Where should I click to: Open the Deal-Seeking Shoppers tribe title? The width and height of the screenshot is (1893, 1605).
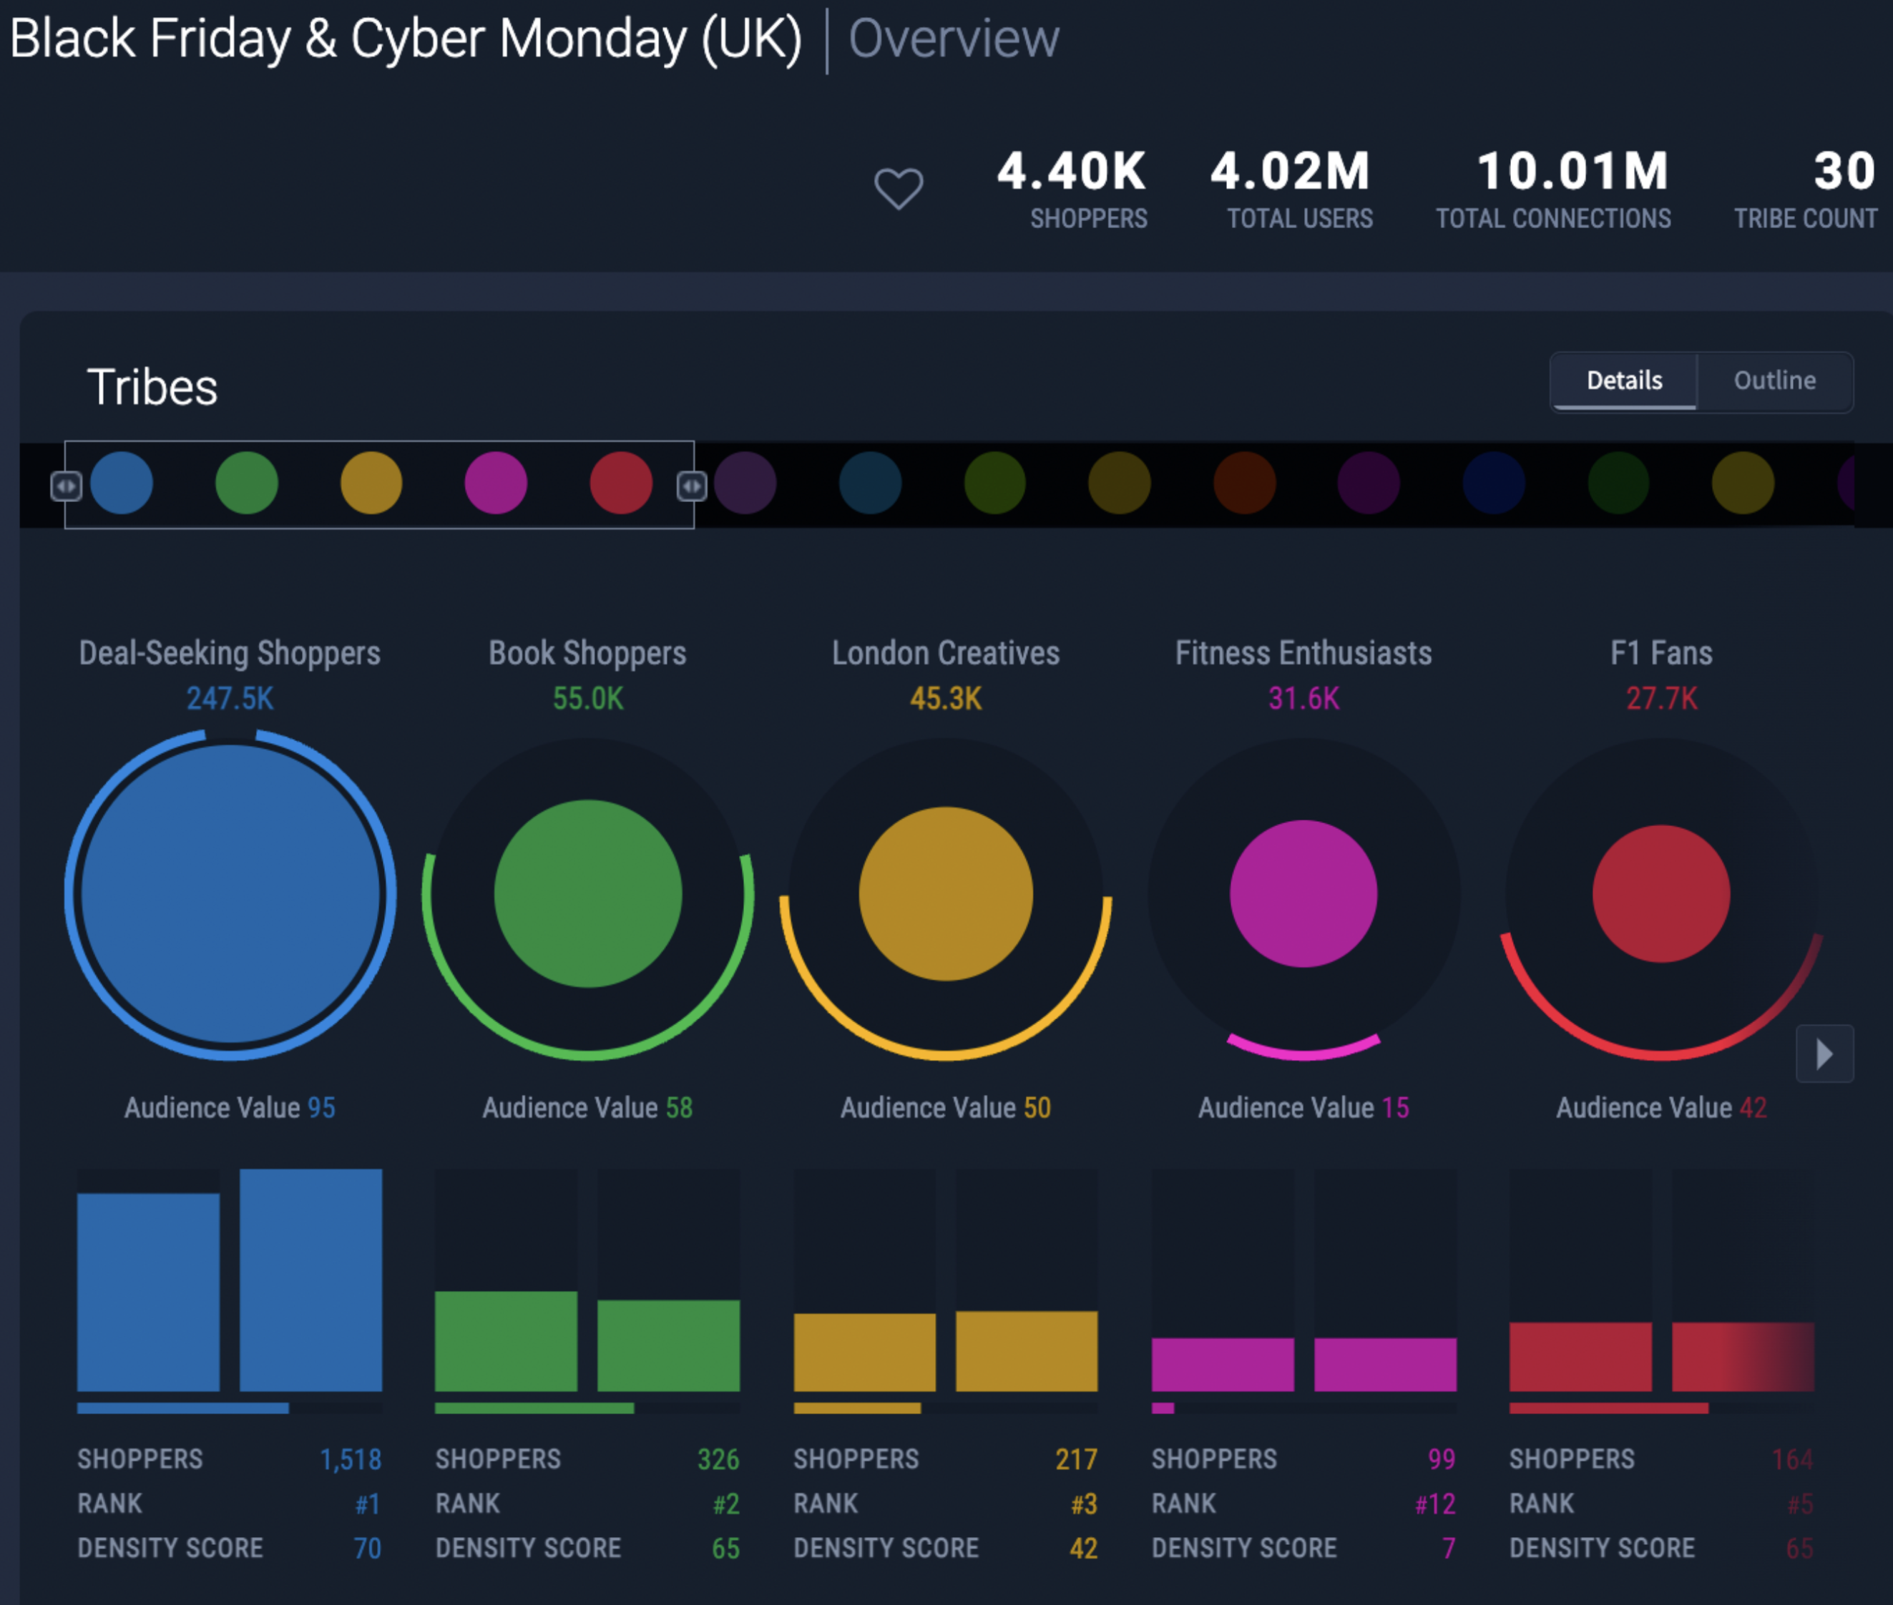(x=230, y=652)
